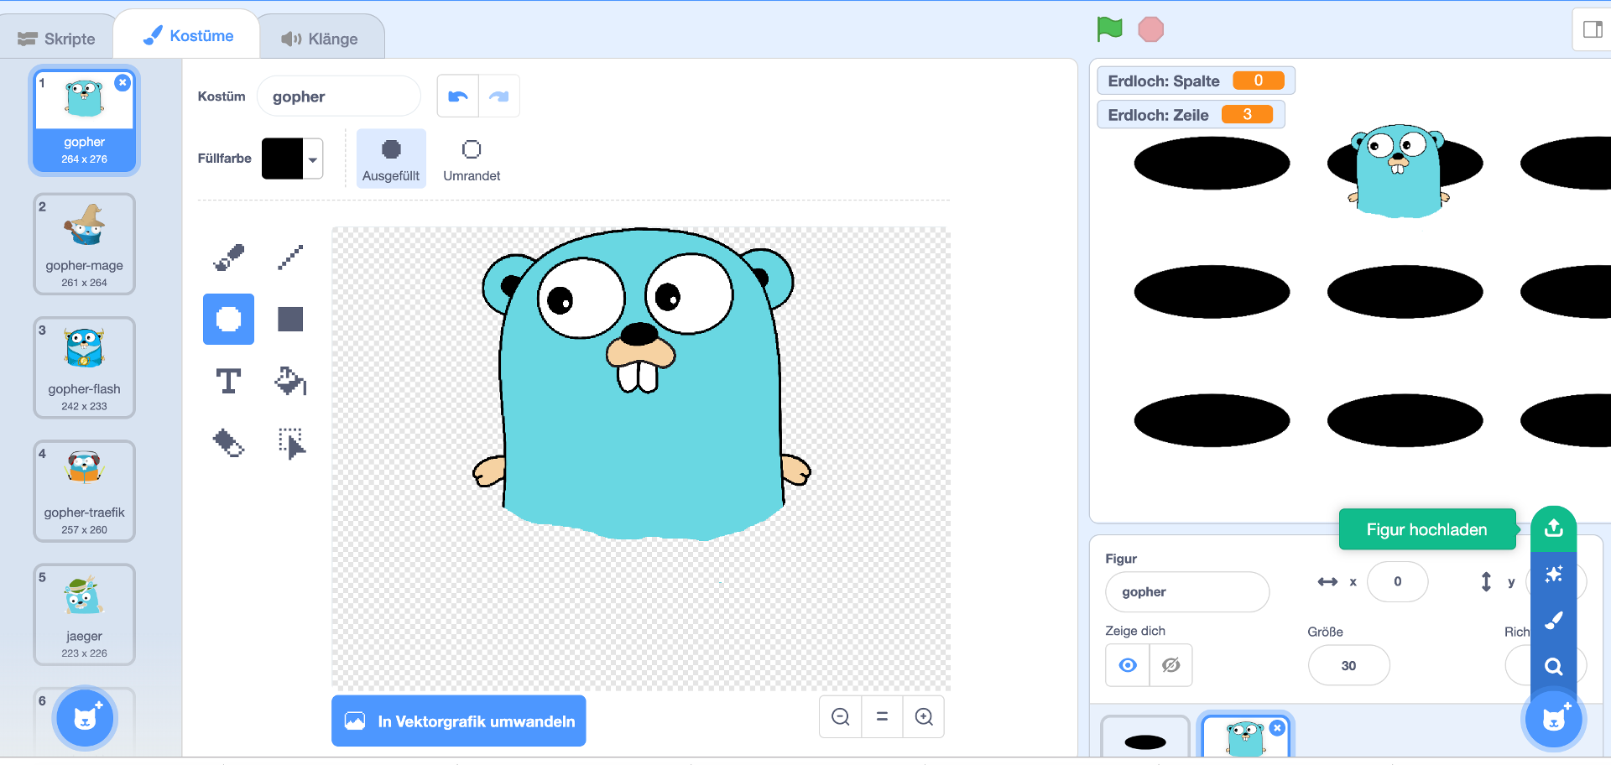Search the sprite library
The height and width of the screenshot is (765, 1611).
1553,666
